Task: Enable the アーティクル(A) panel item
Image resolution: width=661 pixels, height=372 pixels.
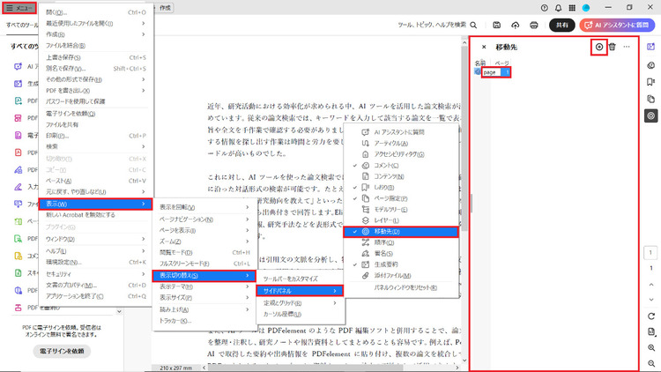Action: 401,144
